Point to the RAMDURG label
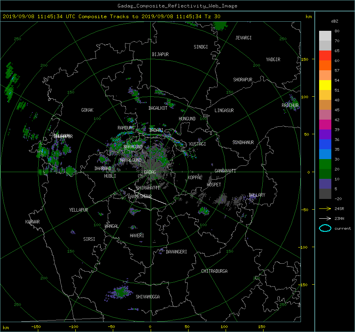Image resolution: width=355 pixels, height=332 pixels. 126,128
